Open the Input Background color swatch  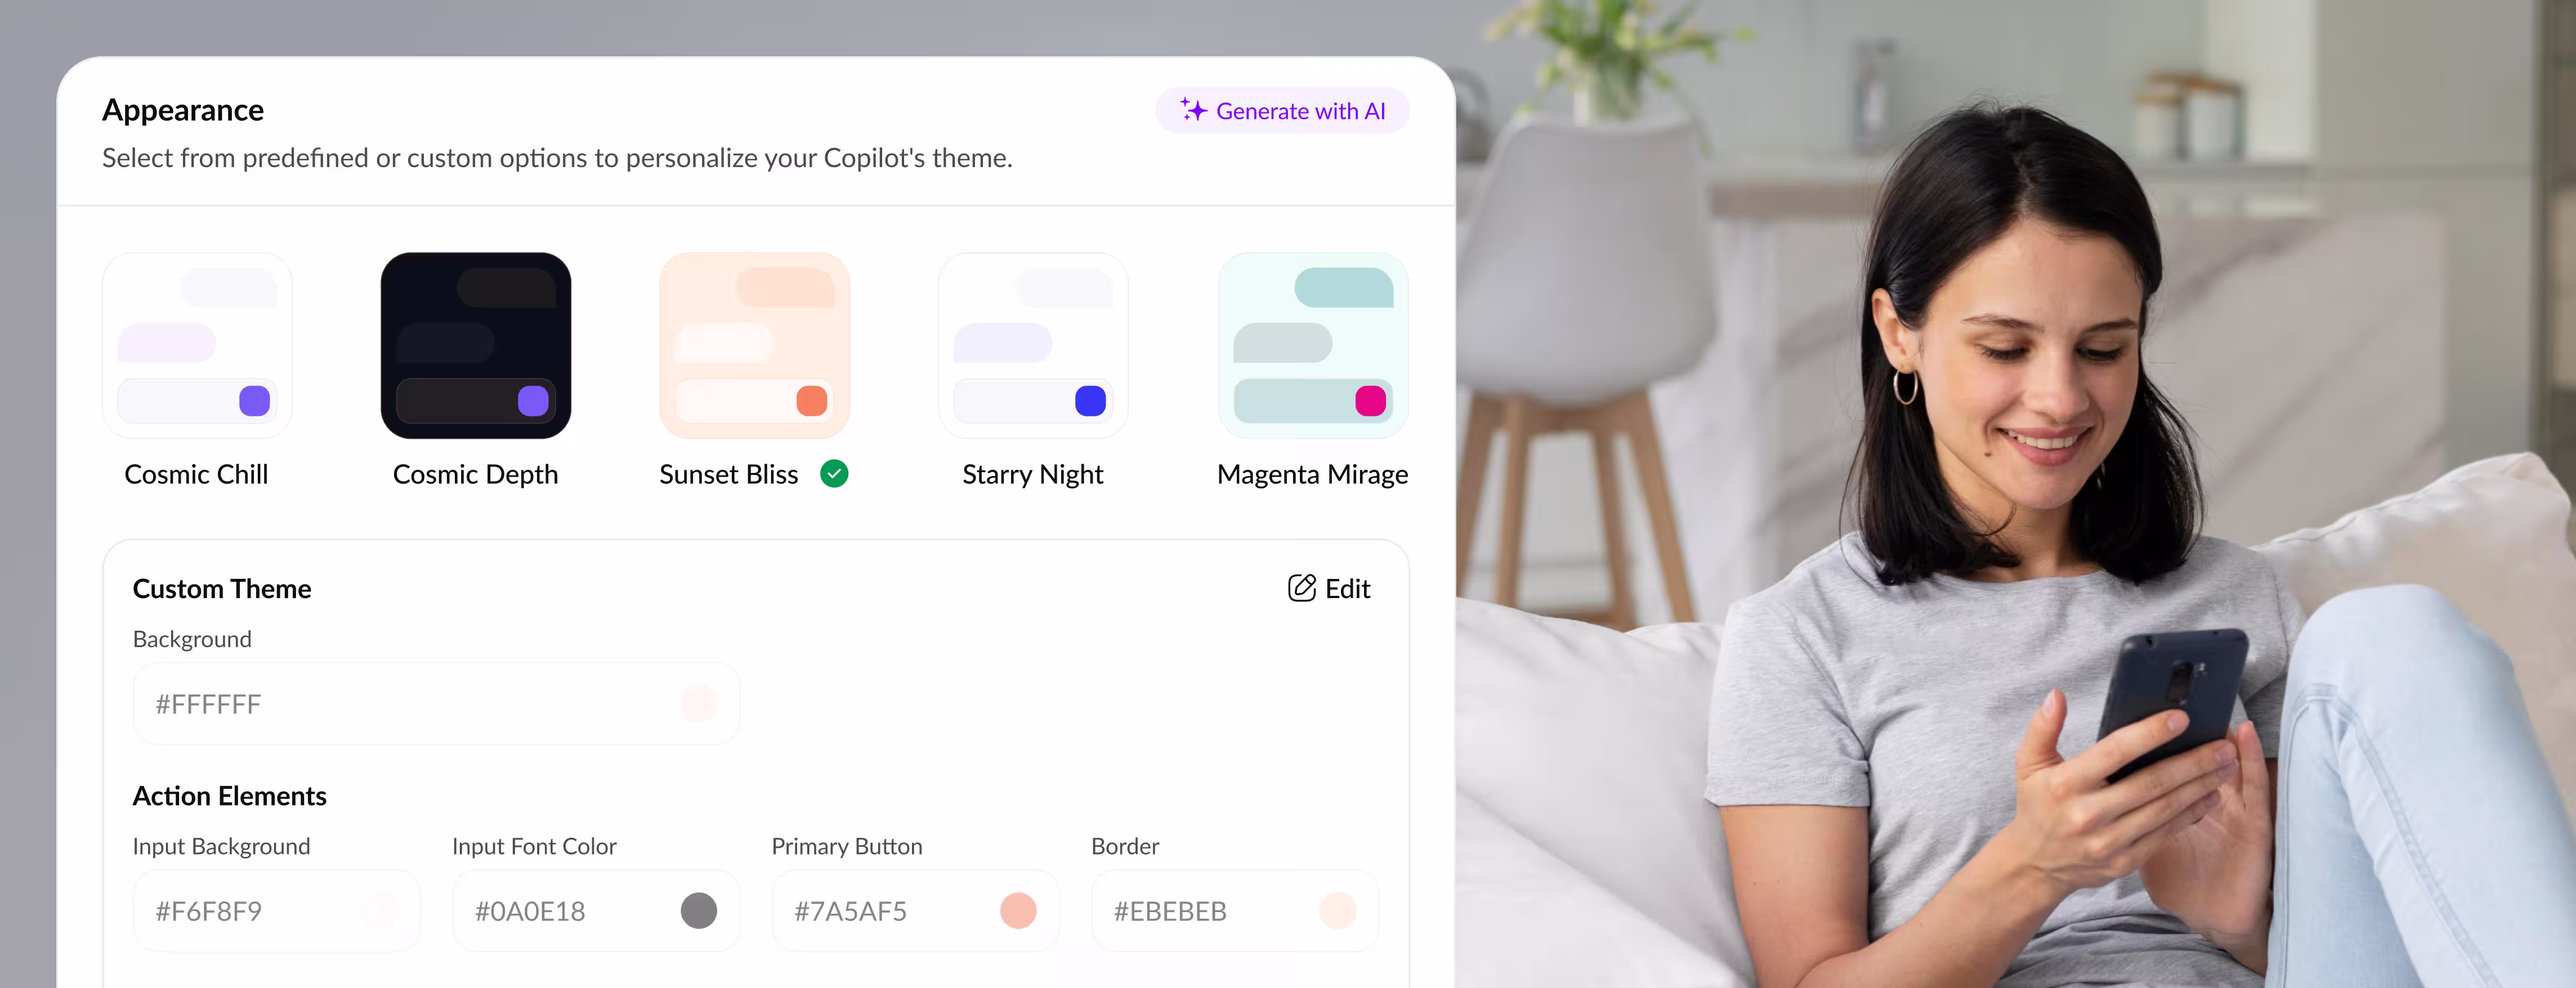pos(379,911)
